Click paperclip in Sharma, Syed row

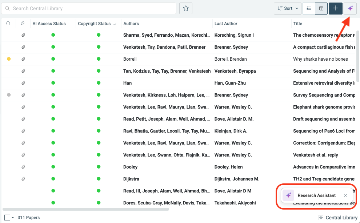(23, 35)
